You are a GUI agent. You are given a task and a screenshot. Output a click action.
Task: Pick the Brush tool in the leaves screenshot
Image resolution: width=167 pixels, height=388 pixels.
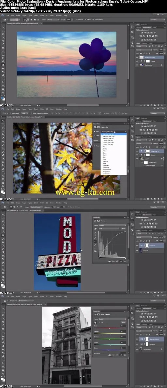[3, 145]
